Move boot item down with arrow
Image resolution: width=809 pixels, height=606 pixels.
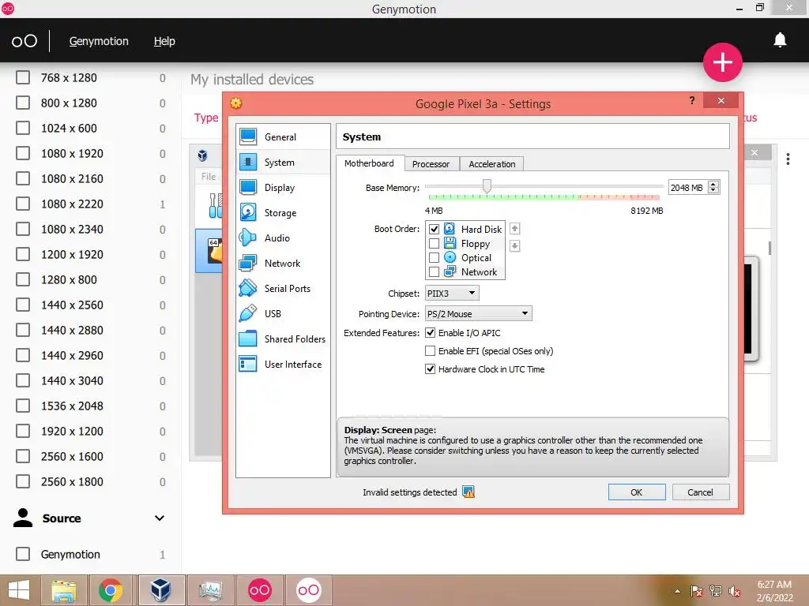[514, 246]
